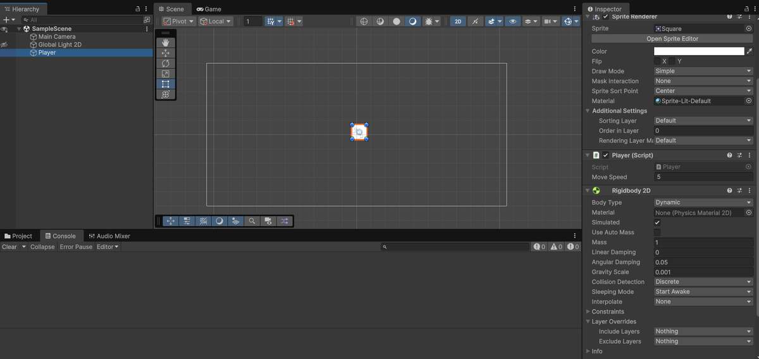Open the Body Type dropdown
The height and width of the screenshot is (359, 759).
703,202
